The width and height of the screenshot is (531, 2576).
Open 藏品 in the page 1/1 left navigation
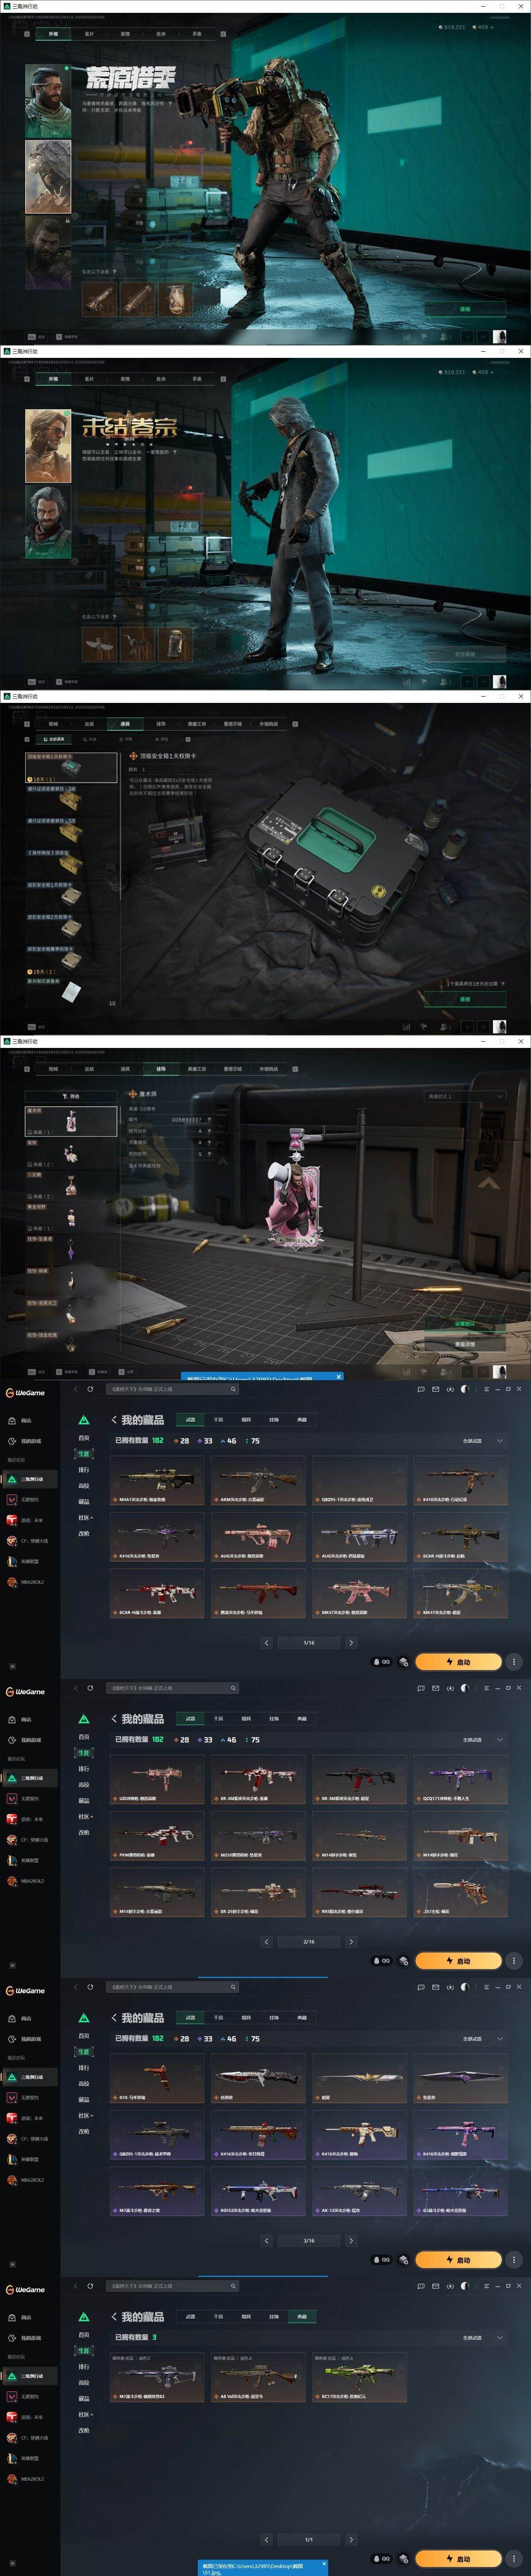pos(84,2399)
